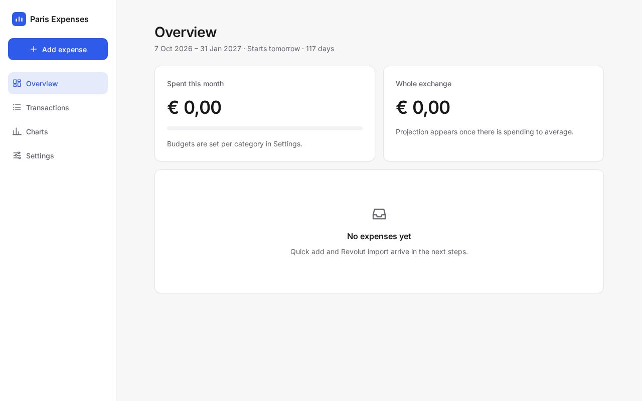The height and width of the screenshot is (401, 642).
Task: Click the € 0,00 amount under Spent this month
Action: 194,107
